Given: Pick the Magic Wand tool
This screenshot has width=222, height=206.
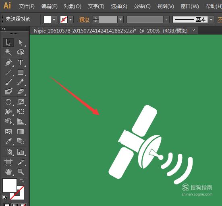Looking at the screenshot, I should [x=8, y=52].
